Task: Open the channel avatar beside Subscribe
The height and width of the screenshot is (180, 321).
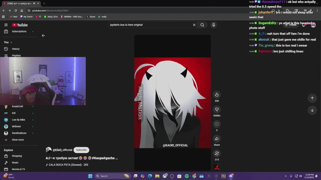Action: (x=48, y=150)
